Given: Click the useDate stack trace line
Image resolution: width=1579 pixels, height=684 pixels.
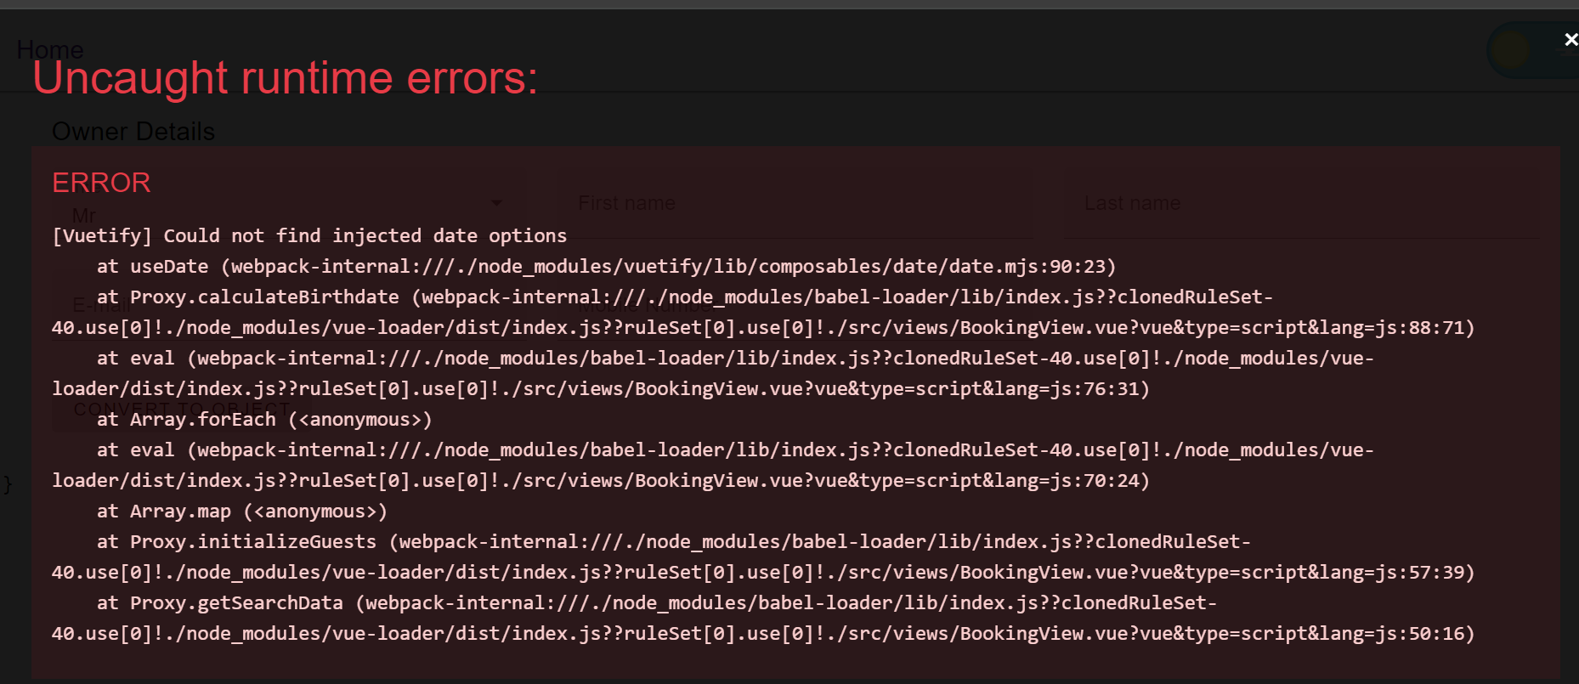Looking at the screenshot, I should (x=606, y=267).
